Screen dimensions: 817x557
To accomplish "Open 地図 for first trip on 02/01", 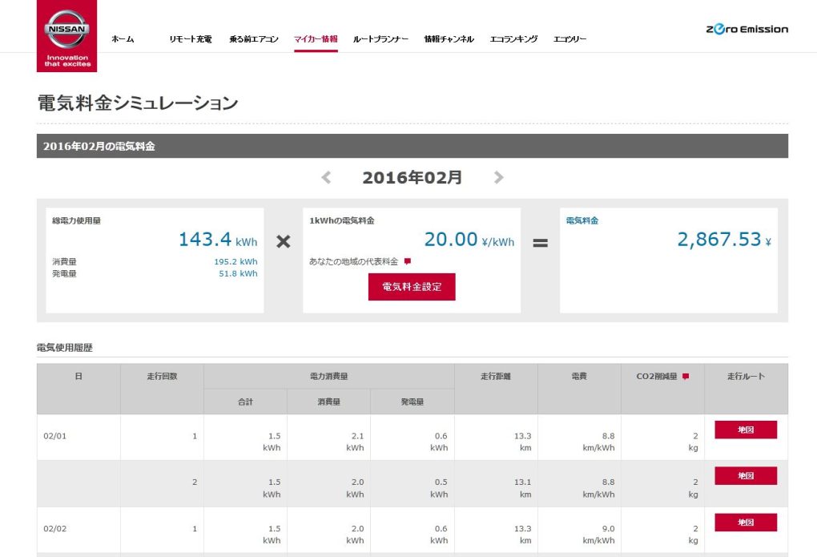I will pyautogui.click(x=746, y=430).
